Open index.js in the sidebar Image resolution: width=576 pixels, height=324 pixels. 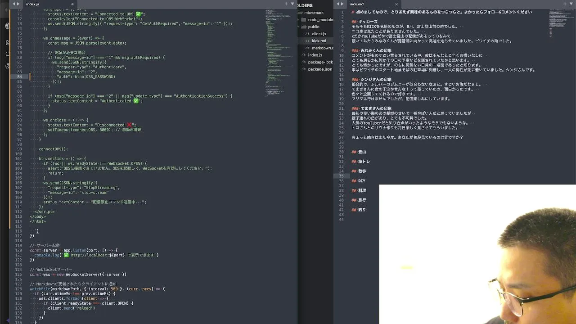[x=315, y=55]
